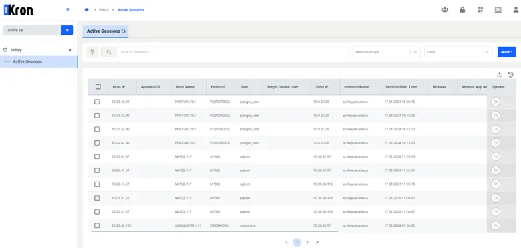Image resolution: width=521 pixels, height=248 pixels.
Task: Go to page 2
Action: (307, 243)
